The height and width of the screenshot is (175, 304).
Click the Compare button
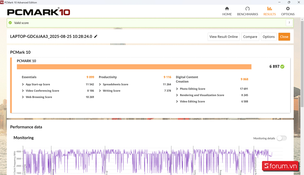(x=250, y=37)
